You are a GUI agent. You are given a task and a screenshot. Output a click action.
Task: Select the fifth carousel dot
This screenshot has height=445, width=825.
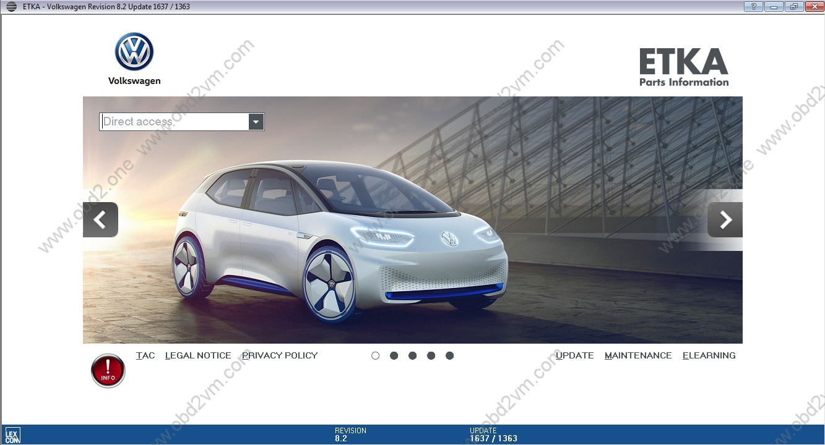tap(449, 355)
